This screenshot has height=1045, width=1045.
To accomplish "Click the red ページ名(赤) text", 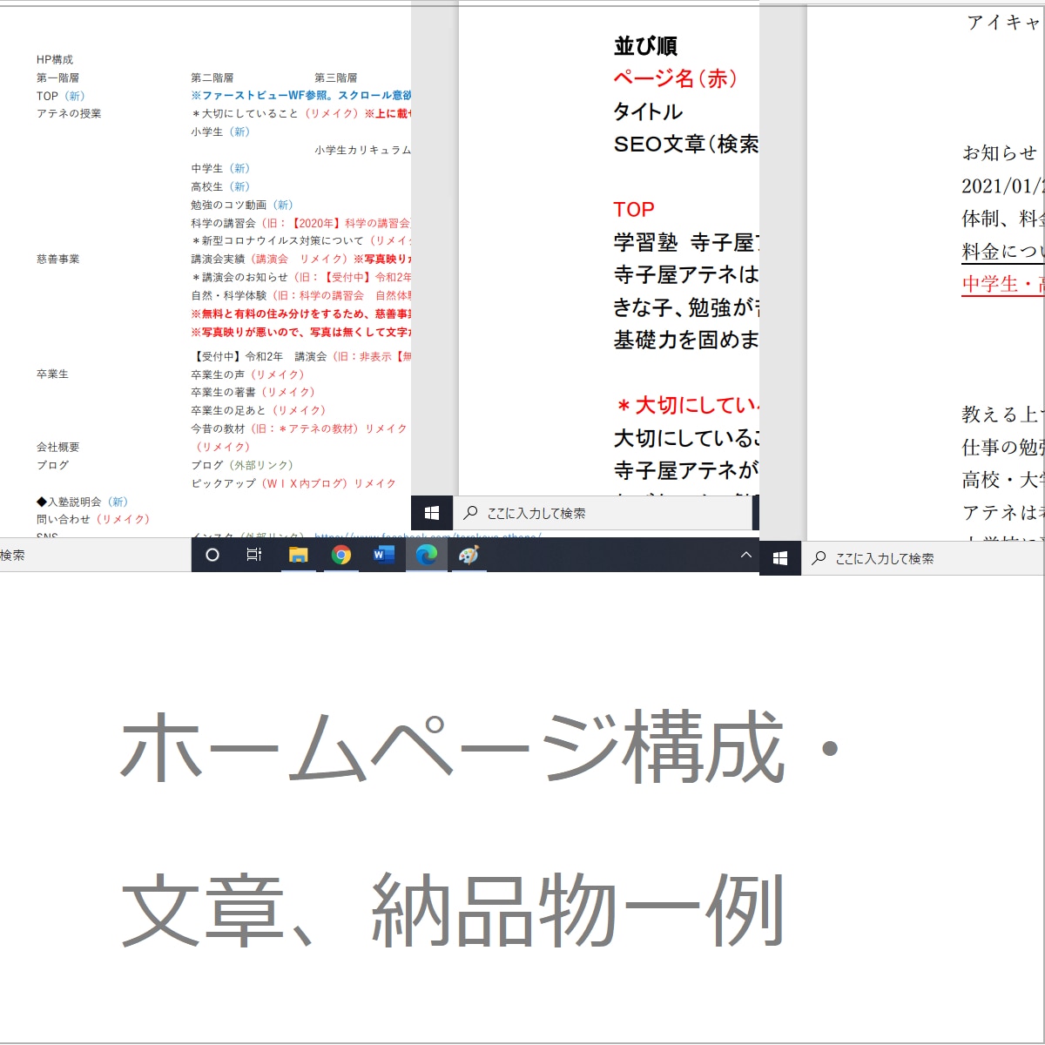I will coord(677,78).
